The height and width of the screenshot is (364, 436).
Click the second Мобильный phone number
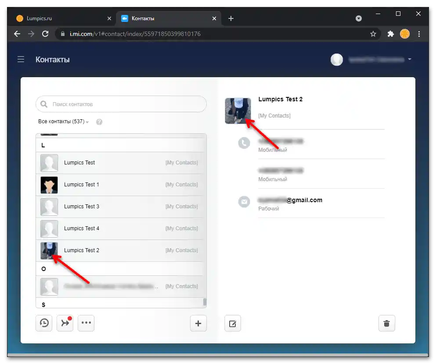[281, 171]
